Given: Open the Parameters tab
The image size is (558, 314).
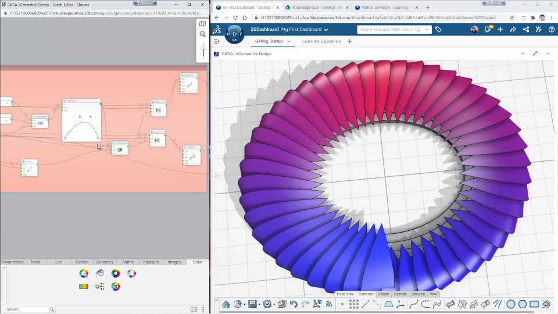Looking at the screenshot, I should click(12, 262).
